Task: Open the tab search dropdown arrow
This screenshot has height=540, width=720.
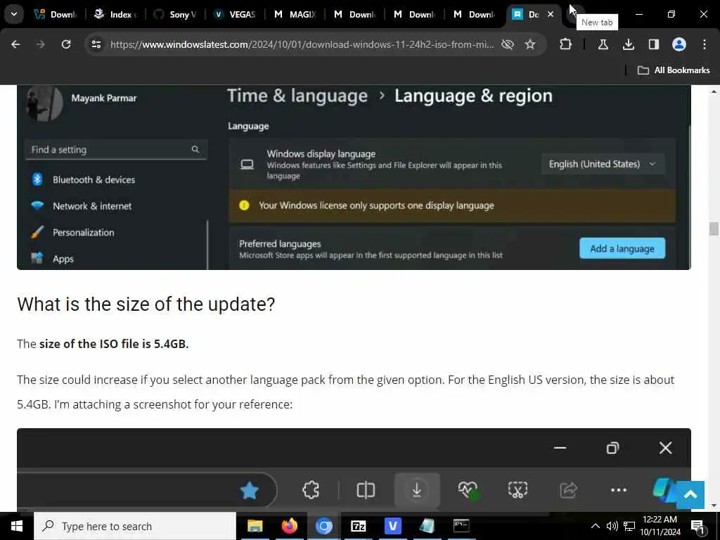Action: [14, 14]
